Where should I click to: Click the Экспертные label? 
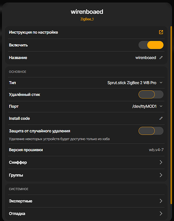21,201
